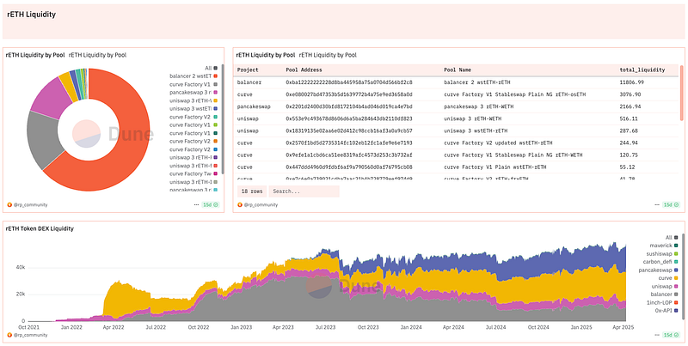Click the 15d refresh badge on the pool table panel
This screenshot has width=688, height=346.
[672, 204]
